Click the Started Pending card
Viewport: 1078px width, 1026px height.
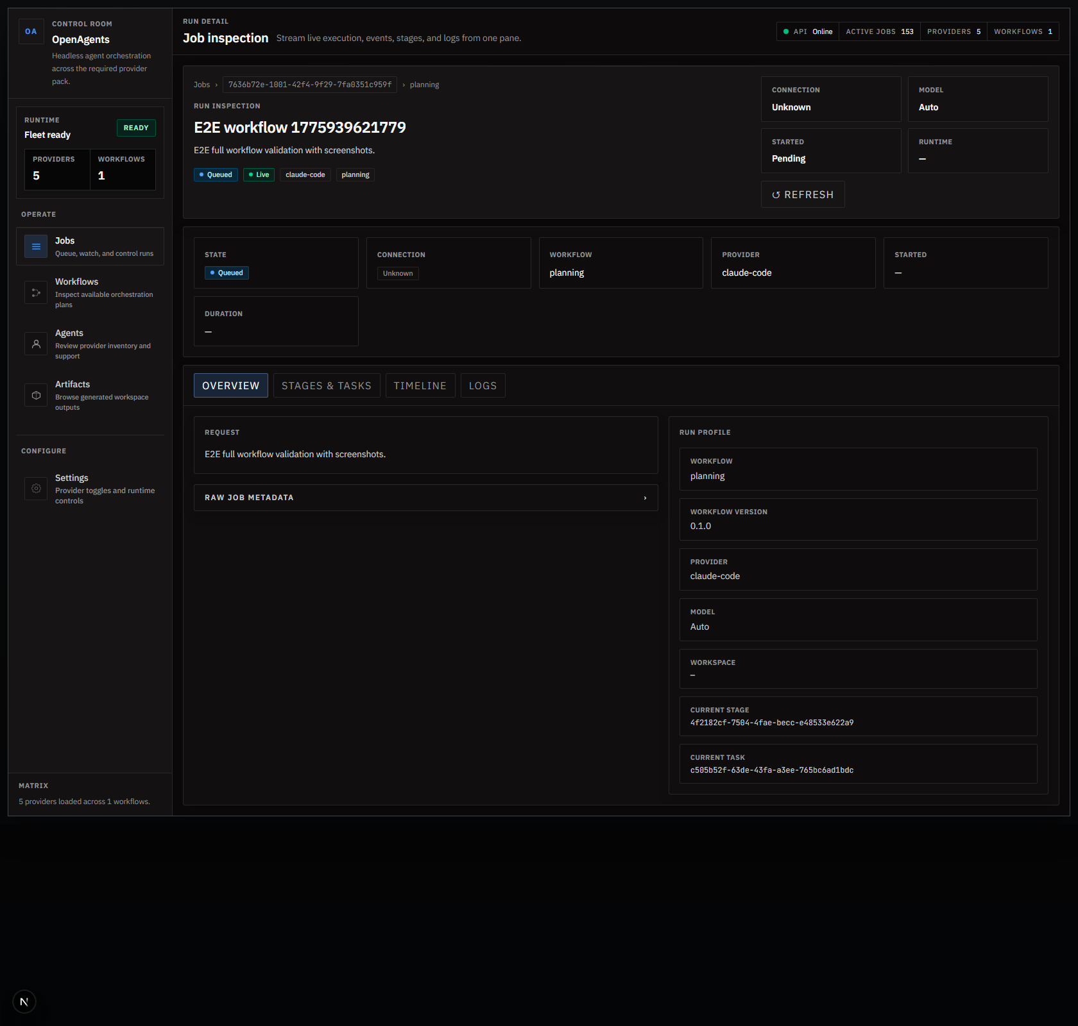(831, 151)
